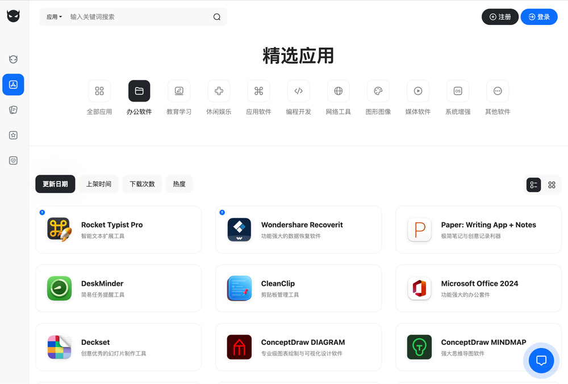Click the 注册 button

[x=500, y=17]
